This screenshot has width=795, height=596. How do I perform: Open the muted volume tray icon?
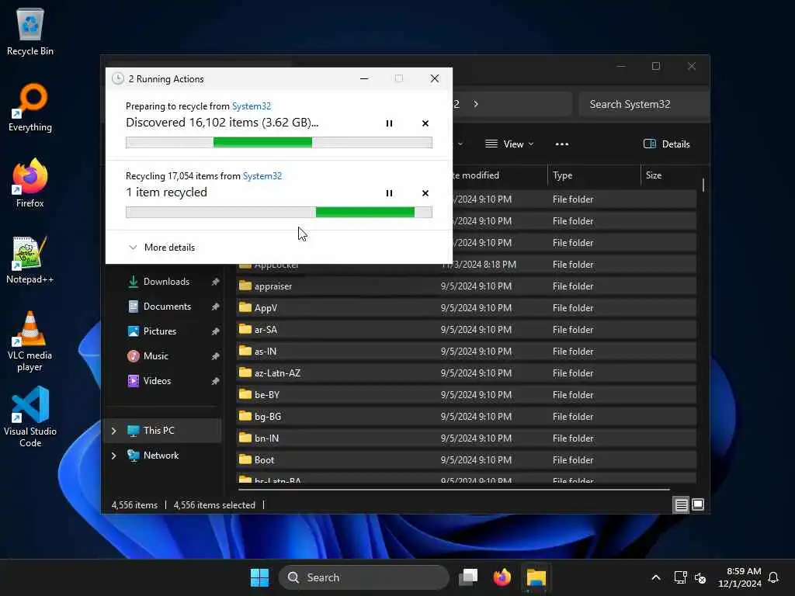coord(700,577)
